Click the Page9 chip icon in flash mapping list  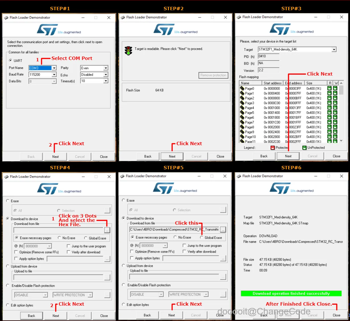click(x=242, y=132)
